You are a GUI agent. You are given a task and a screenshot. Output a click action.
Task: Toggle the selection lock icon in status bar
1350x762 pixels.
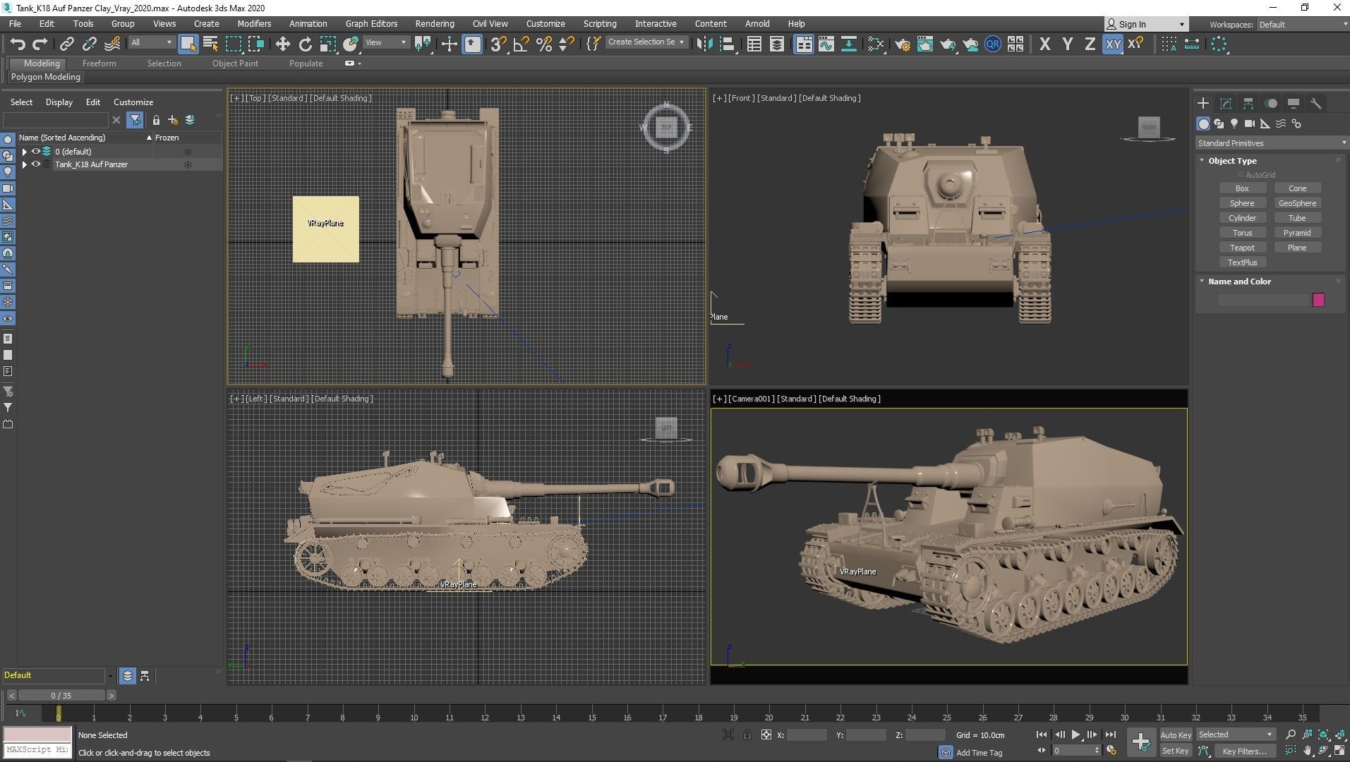point(747,735)
